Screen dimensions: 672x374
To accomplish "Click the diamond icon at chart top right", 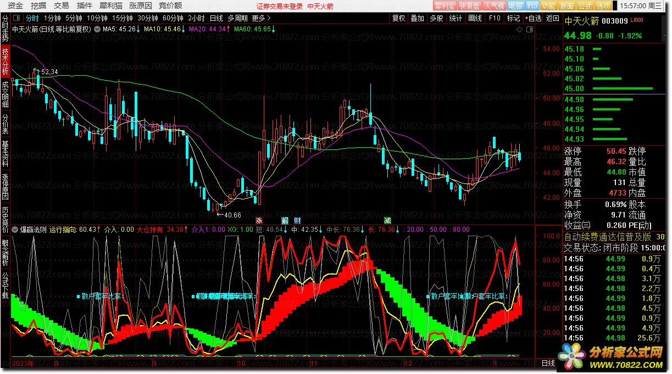I will [x=520, y=29].
